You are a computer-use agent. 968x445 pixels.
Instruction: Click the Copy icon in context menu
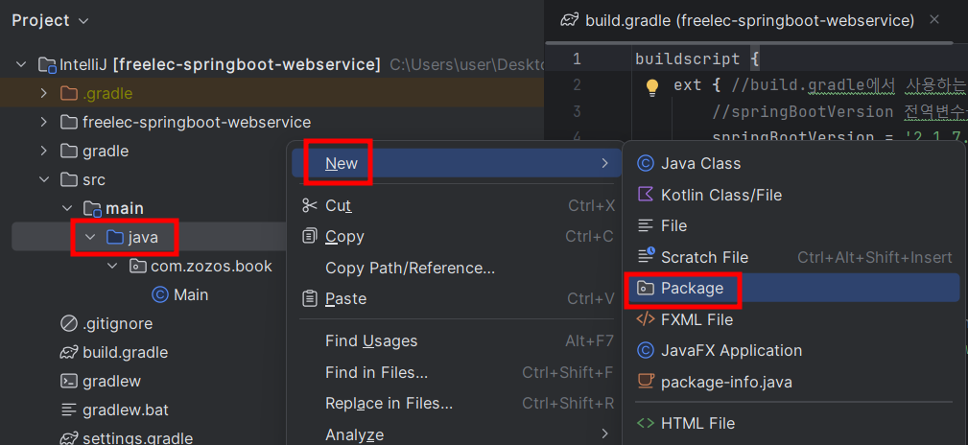(x=309, y=236)
